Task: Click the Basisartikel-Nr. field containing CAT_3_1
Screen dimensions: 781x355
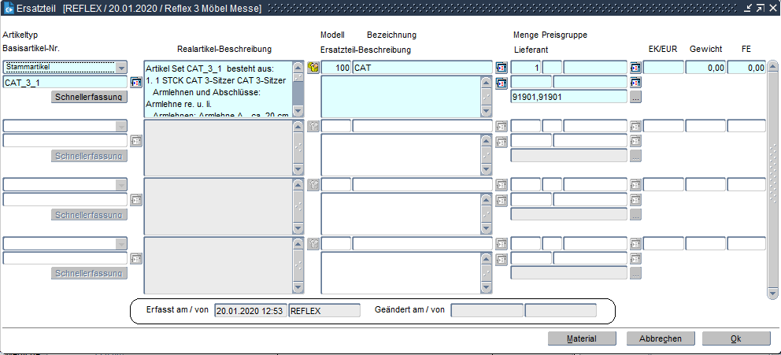Action: click(x=65, y=82)
